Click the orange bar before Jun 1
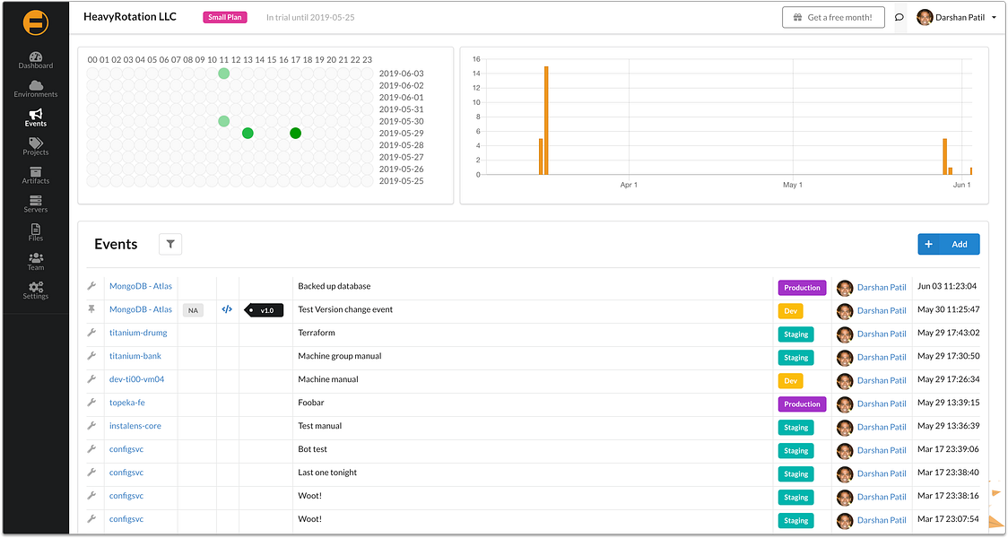 coord(945,156)
